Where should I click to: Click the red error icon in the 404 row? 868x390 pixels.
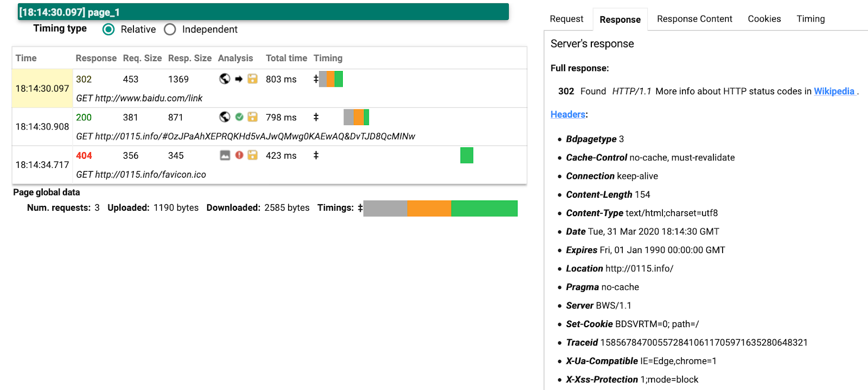pos(239,155)
